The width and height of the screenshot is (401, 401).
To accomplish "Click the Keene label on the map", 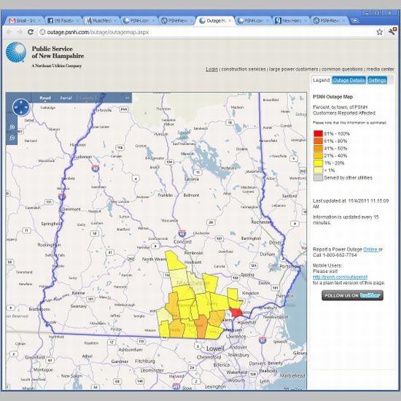I will coord(78,293).
